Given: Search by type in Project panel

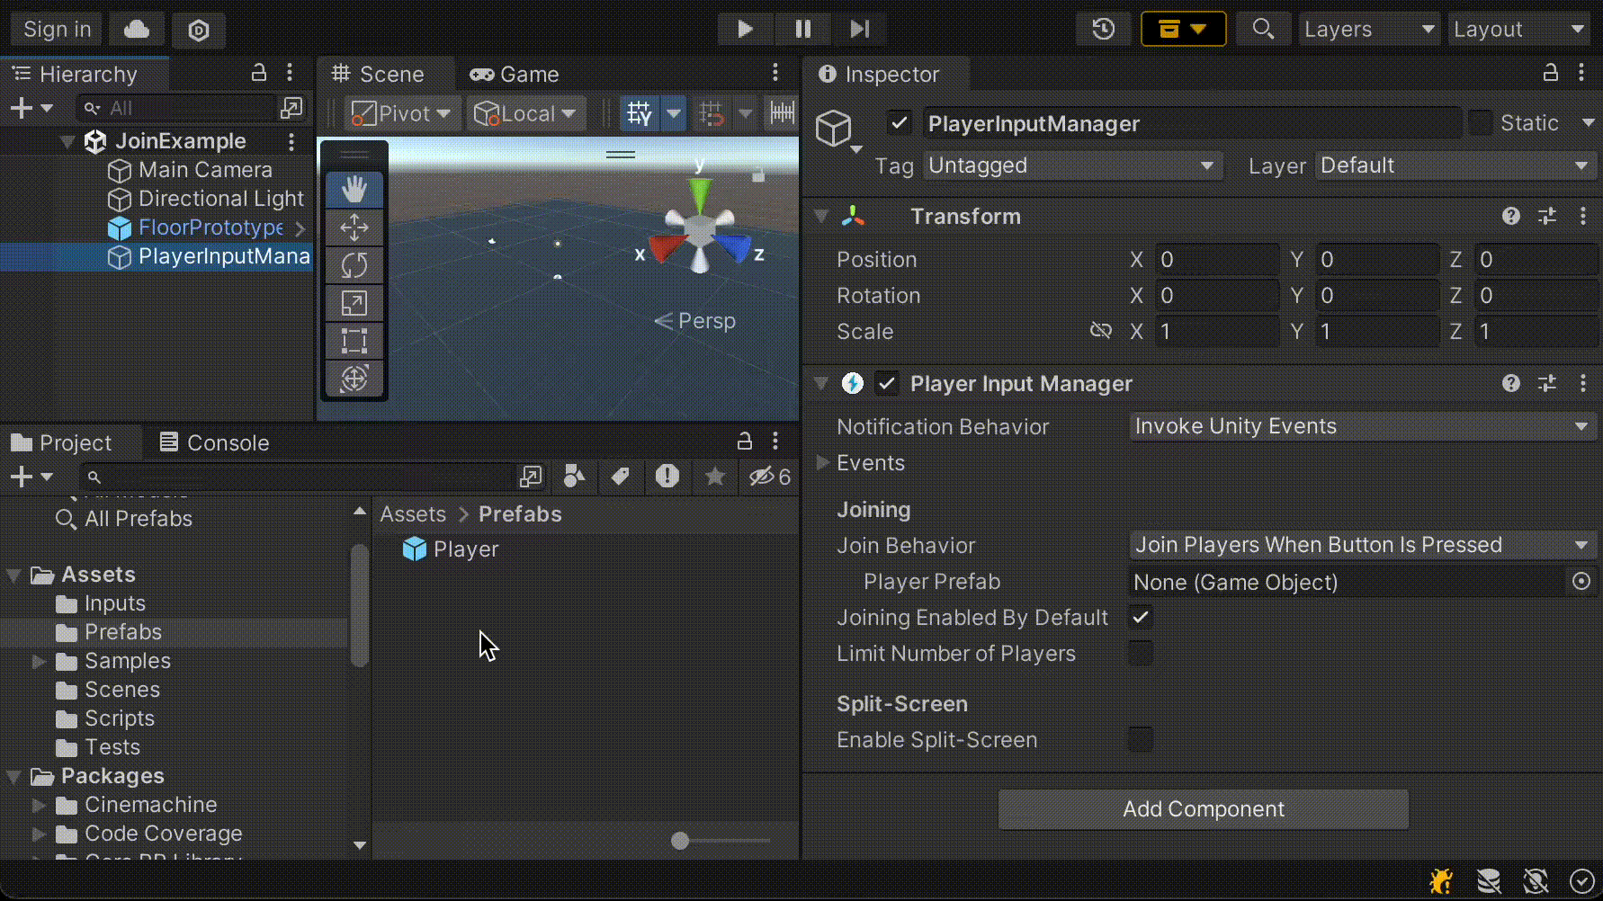Looking at the screenshot, I should (x=574, y=476).
